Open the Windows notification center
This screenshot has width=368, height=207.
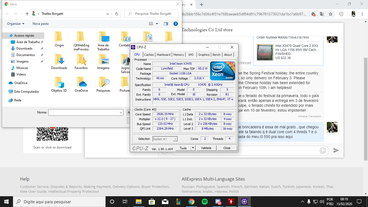tap(359, 202)
